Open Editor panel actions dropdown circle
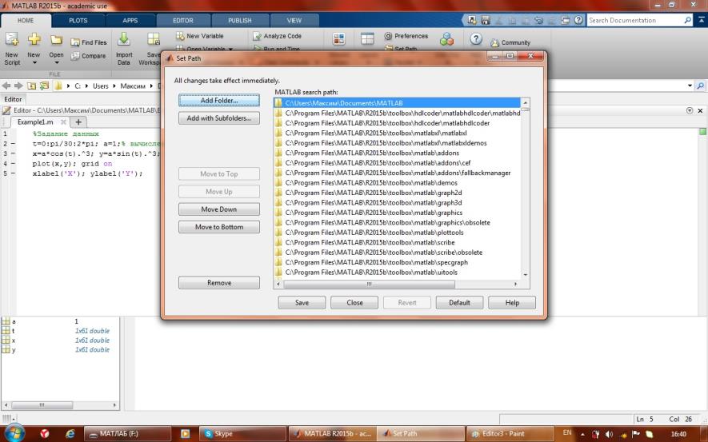The height and width of the screenshot is (442, 708). pyautogui.click(x=690, y=110)
